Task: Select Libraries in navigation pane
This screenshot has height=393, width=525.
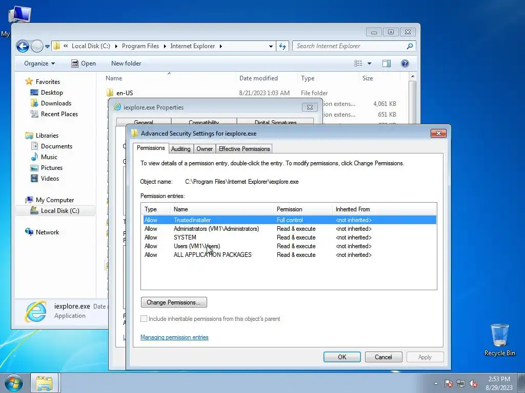Action: [42, 135]
